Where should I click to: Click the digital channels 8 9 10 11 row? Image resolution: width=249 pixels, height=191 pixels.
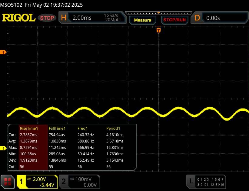[x=203, y=185]
